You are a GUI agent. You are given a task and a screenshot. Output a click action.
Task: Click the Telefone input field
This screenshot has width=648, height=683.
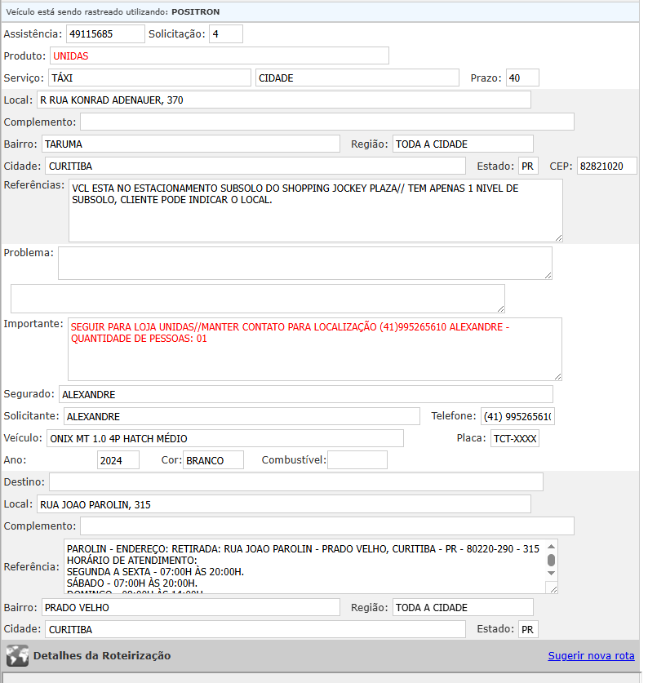(517, 416)
